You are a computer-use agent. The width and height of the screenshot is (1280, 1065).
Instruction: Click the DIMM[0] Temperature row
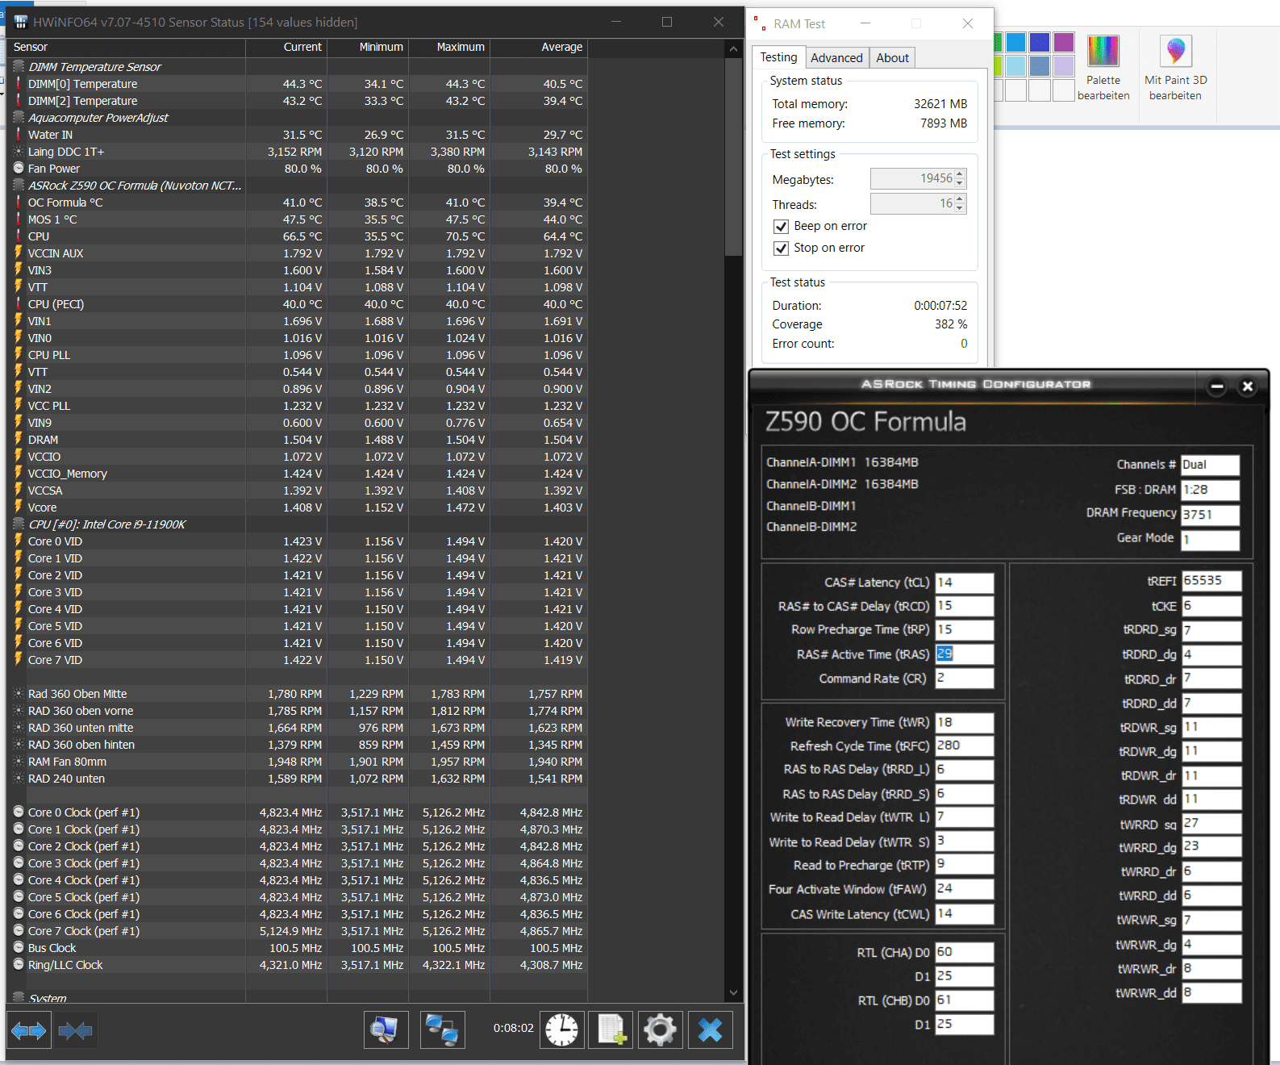click(297, 84)
